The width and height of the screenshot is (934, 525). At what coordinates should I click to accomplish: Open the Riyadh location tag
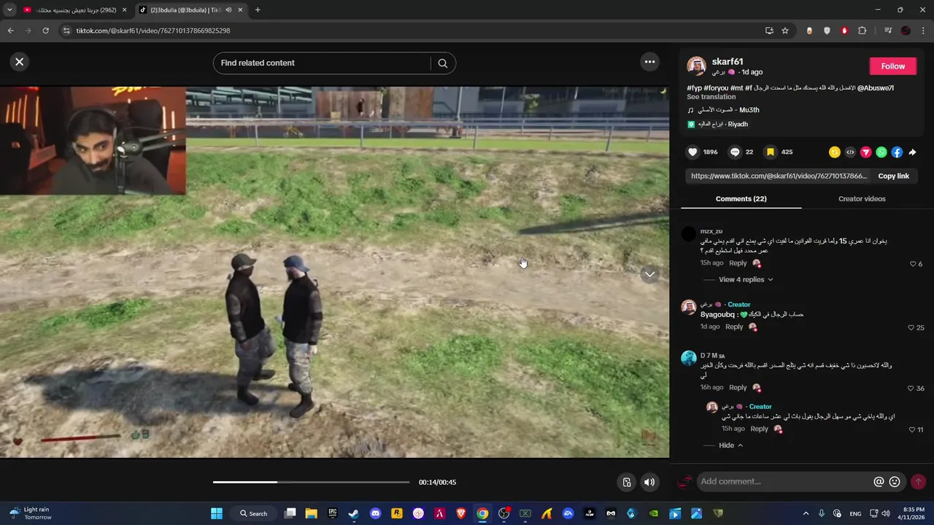[723, 125]
